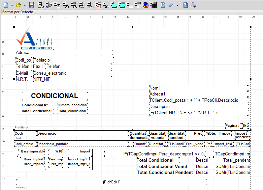
Task: Select the static image tool
Action: click(114, 5)
